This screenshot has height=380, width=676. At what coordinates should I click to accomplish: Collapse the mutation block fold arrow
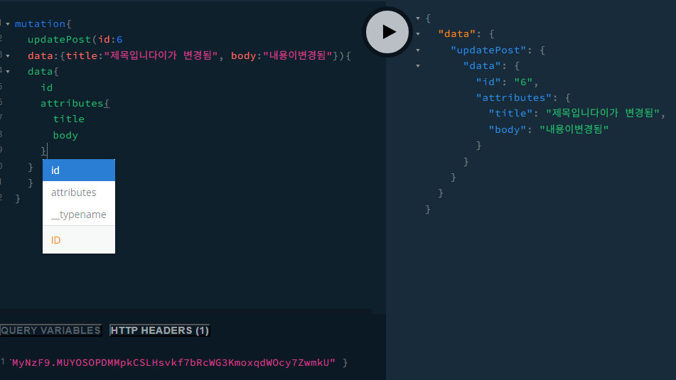click(8, 24)
